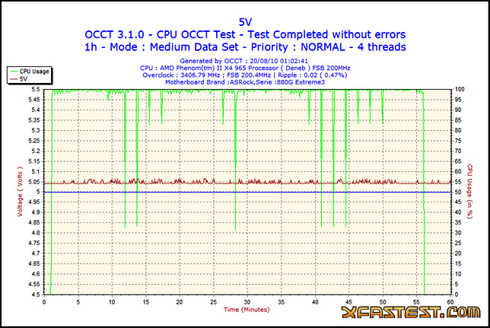The image size is (490, 328).
Task: Click the "40" tick on the time axis
Action: click(x=315, y=302)
